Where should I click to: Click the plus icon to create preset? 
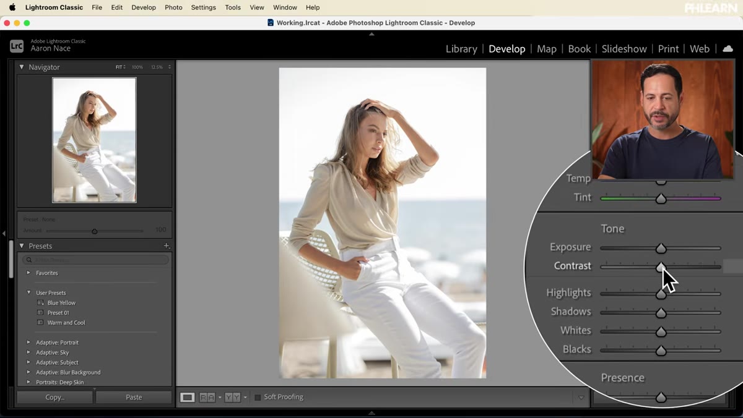point(166,245)
